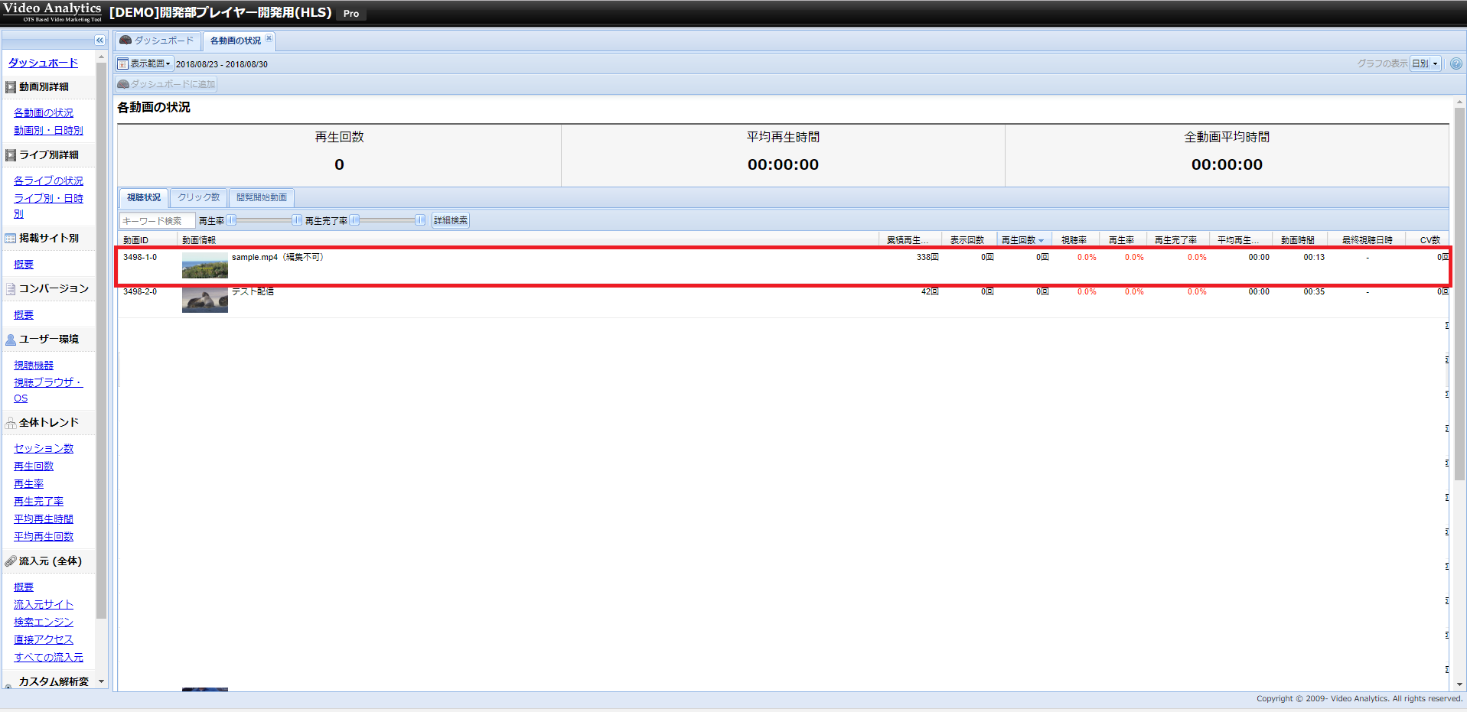Click the calendar icon beside 表示範囲
The width and height of the screenshot is (1467, 712).
click(x=122, y=63)
